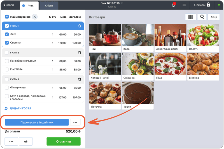Screen dimensions: 224x149
Task: Click the Олексій lock icon
Action: pyautogui.click(x=208, y=5)
